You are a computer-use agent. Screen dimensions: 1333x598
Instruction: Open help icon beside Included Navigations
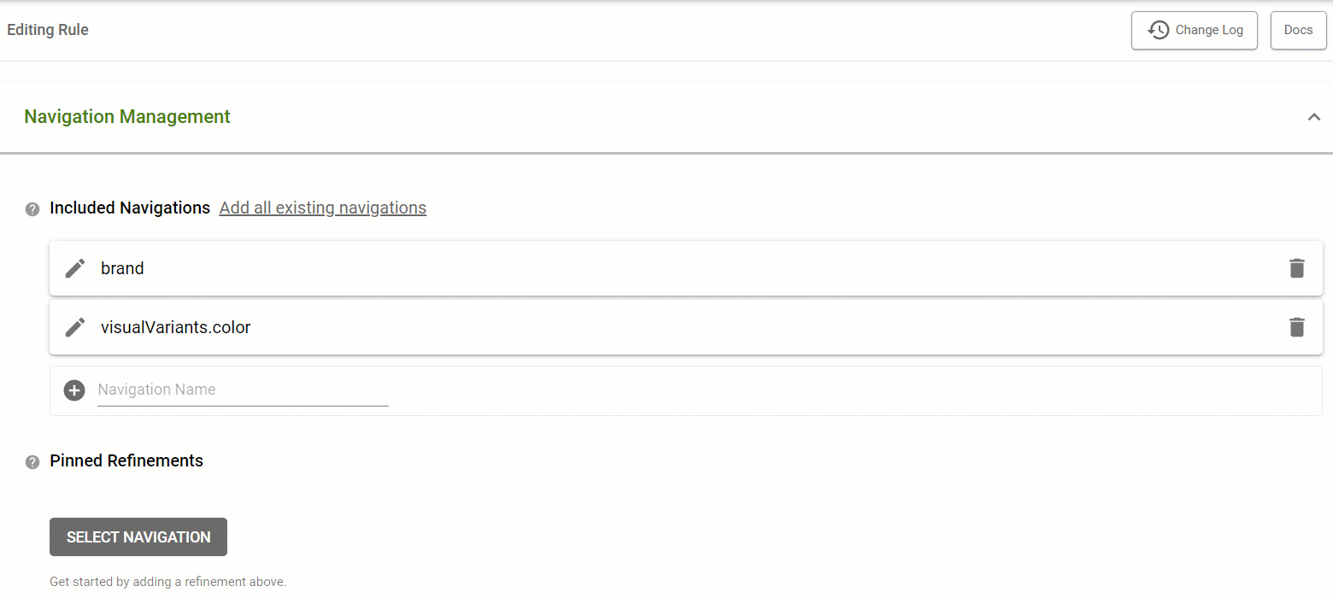[32, 209]
